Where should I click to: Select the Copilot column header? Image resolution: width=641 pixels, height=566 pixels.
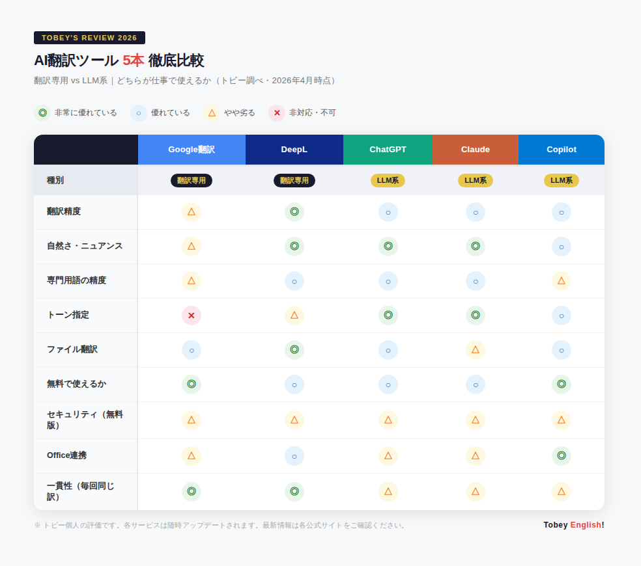tap(562, 149)
